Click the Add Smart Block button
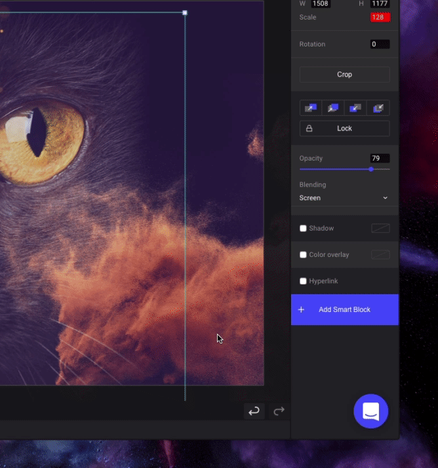 click(x=344, y=309)
